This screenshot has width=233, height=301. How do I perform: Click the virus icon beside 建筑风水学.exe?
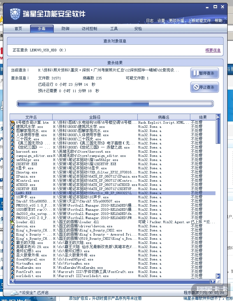[12, 127]
